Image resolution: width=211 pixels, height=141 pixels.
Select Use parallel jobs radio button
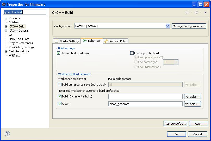click(136, 62)
